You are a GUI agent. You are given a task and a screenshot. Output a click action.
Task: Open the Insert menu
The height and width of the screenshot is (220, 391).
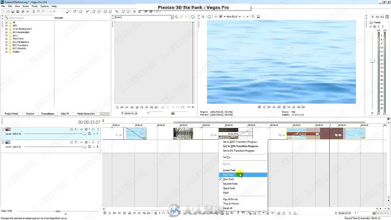pyautogui.click(x=26, y=6)
